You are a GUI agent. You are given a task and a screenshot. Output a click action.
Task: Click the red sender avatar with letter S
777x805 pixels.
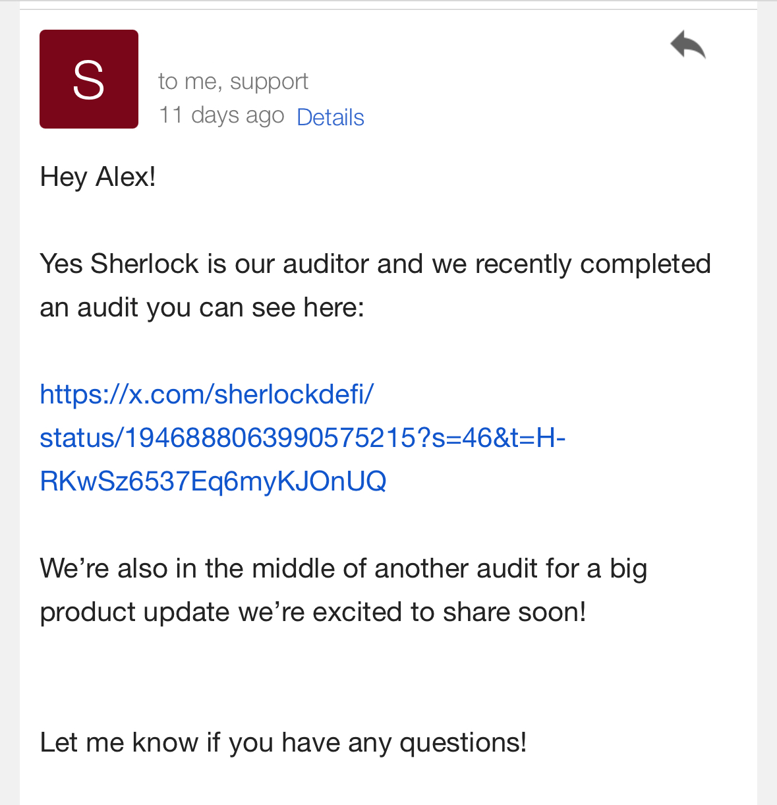(88, 78)
